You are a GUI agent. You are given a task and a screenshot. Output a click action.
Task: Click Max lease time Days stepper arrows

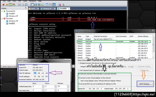coord(43,90)
